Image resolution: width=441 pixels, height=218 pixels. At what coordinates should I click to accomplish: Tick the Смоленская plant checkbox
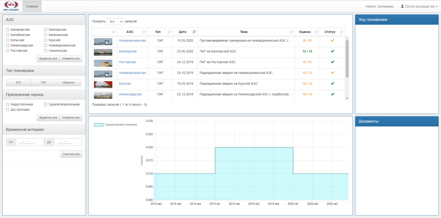click(x=46, y=51)
